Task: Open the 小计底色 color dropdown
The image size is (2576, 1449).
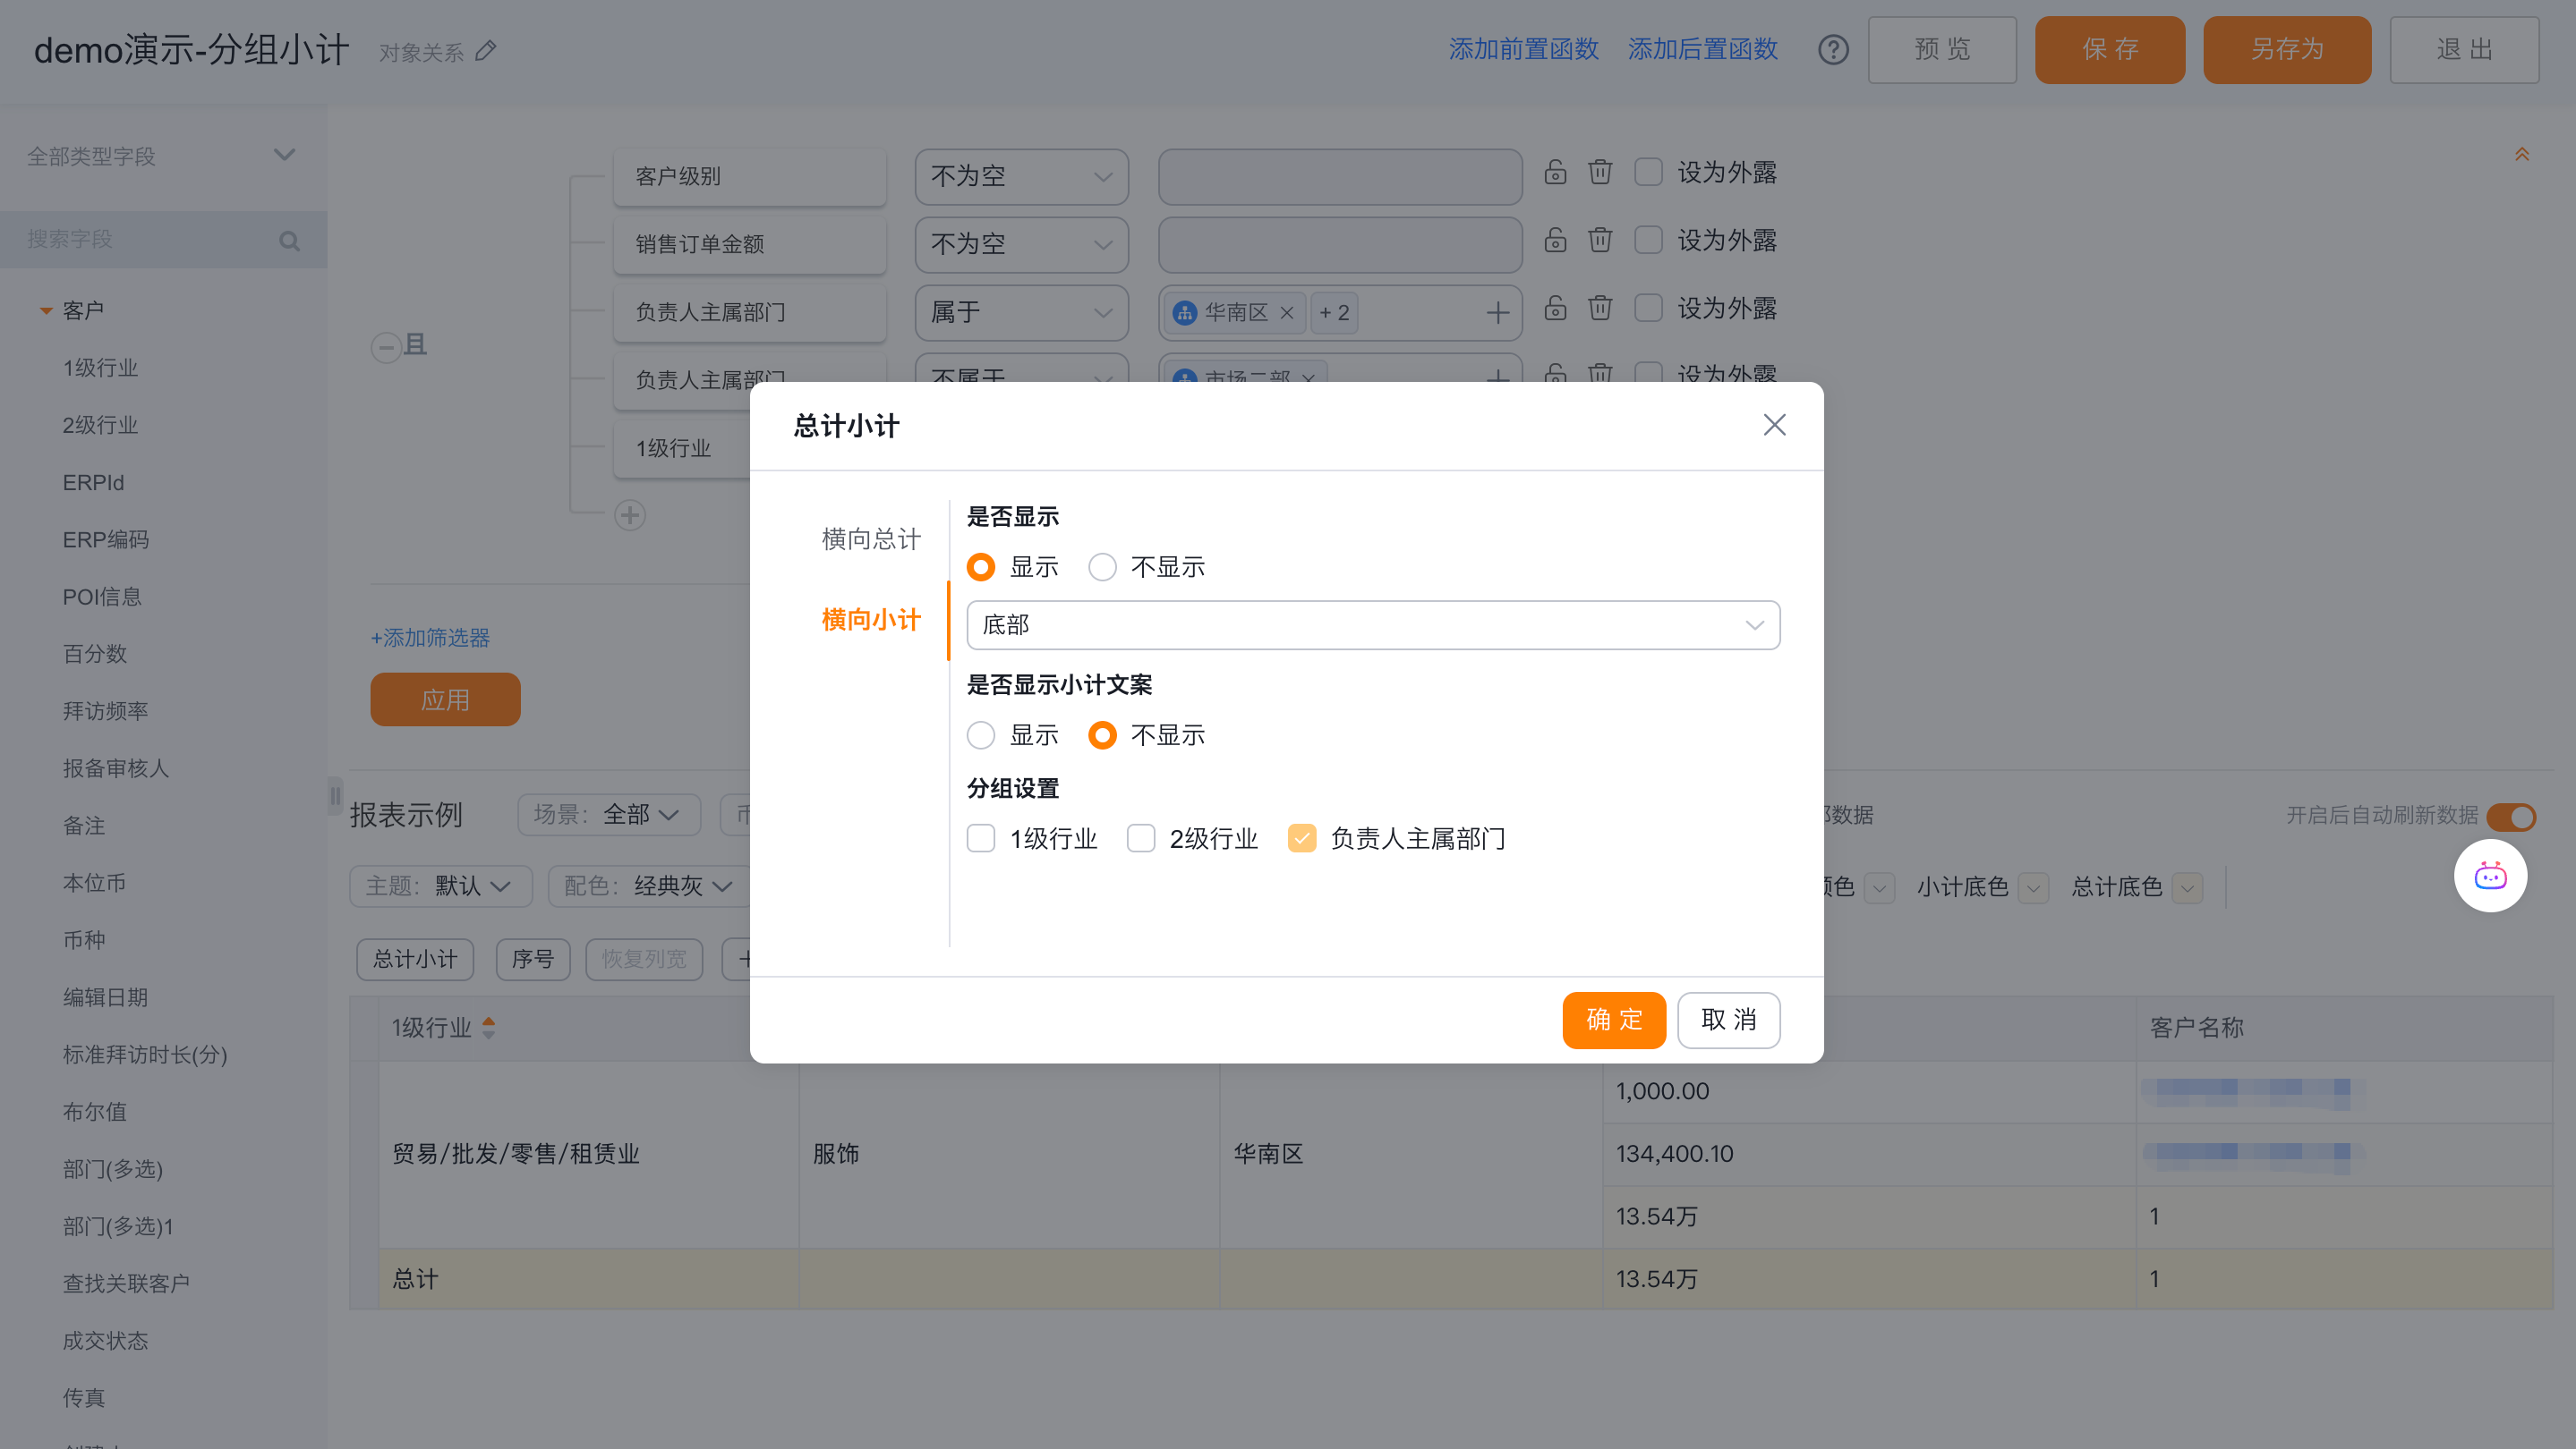Action: tap(2033, 887)
